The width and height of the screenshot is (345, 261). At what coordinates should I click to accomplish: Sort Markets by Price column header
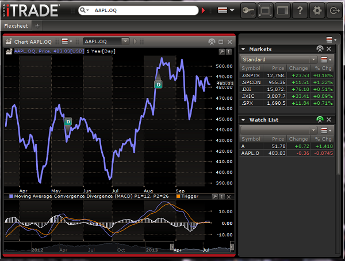click(275, 68)
